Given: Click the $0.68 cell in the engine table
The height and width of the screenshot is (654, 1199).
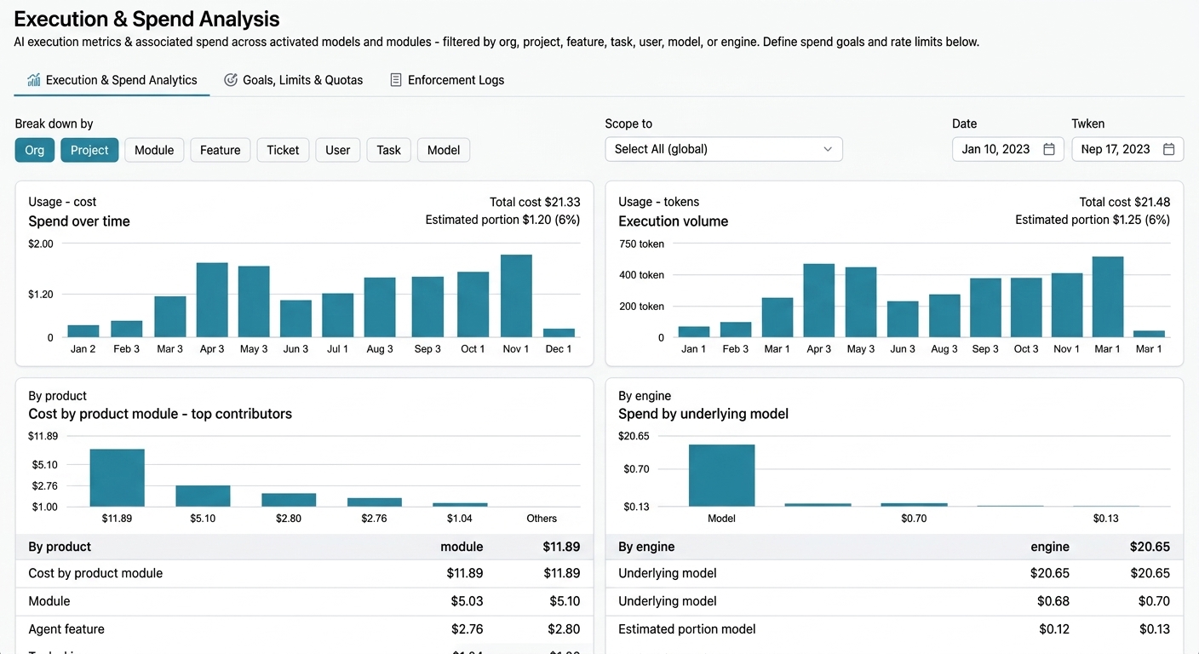Looking at the screenshot, I should coord(1053,601).
